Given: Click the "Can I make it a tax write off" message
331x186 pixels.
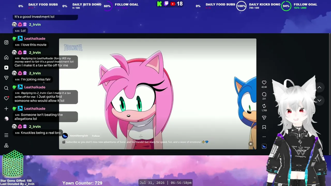Looking at the screenshot, I should tap(45, 62).
